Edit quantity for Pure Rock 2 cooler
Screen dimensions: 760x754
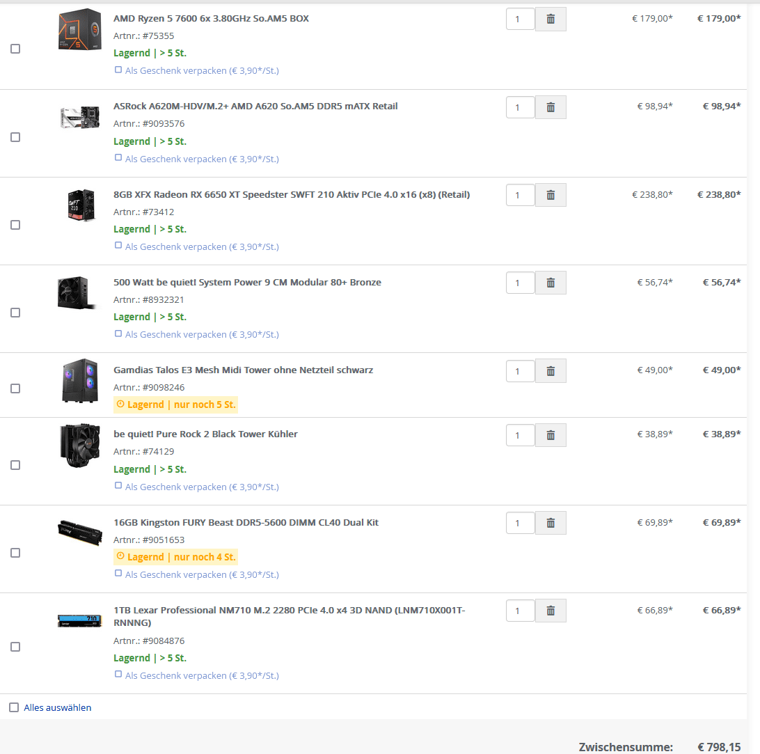click(x=521, y=435)
